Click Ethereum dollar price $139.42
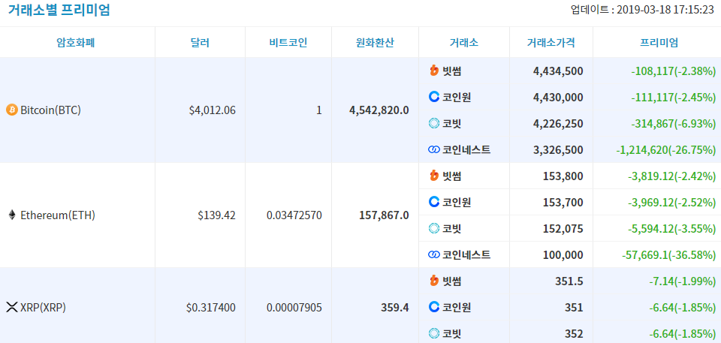Image resolution: width=721 pixels, height=343 pixels. pyautogui.click(x=216, y=215)
